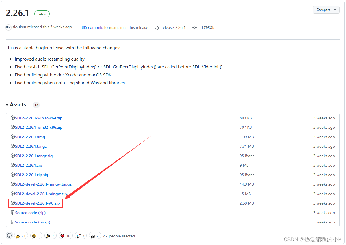
Task: Download SDL2-devel-2.26.1-mingw.zip
Action: click(x=41, y=194)
